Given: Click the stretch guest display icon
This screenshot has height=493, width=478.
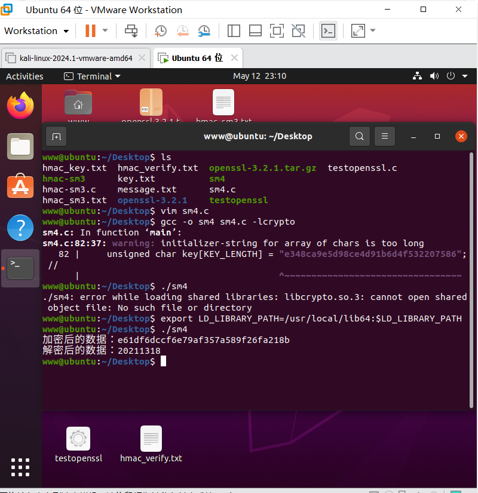Looking at the screenshot, I should (x=358, y=31).
